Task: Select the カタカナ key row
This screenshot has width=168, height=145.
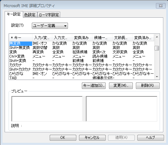Action: (x=82, y=65)
